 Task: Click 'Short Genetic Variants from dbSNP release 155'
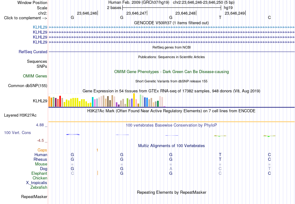pyautogui.click(x=171, y=81)
